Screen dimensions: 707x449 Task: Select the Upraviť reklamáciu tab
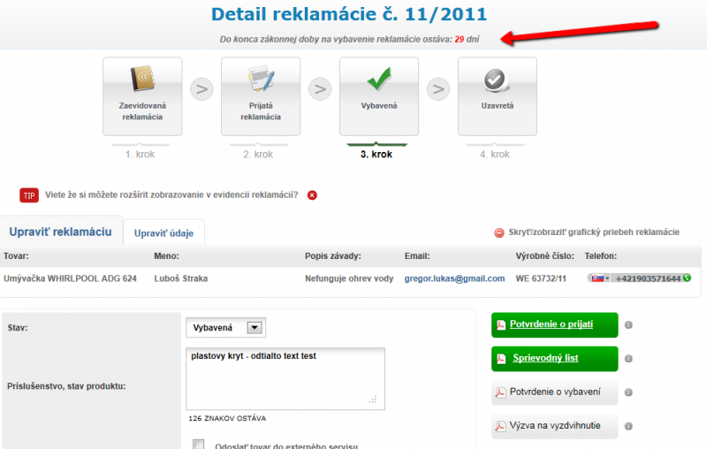(x=60, y=232)
